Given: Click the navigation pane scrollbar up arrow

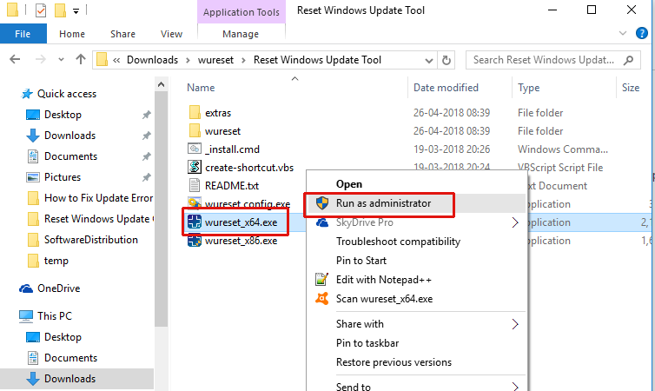Looking at the screenshot, I should (162, 85).
